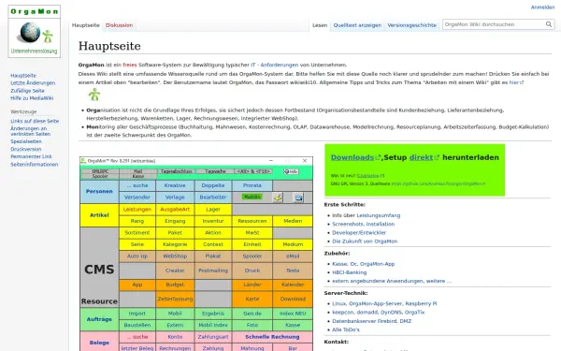Click the Tagwache button in OrgaMon
Image resolution: width=561 pixels, height=351 pixels.
(x=215, y=171)
